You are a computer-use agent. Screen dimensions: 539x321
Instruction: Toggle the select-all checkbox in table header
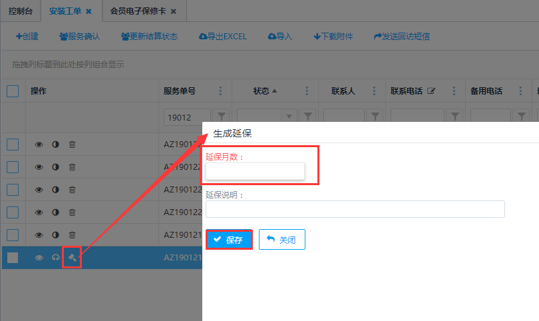[13, 91]
